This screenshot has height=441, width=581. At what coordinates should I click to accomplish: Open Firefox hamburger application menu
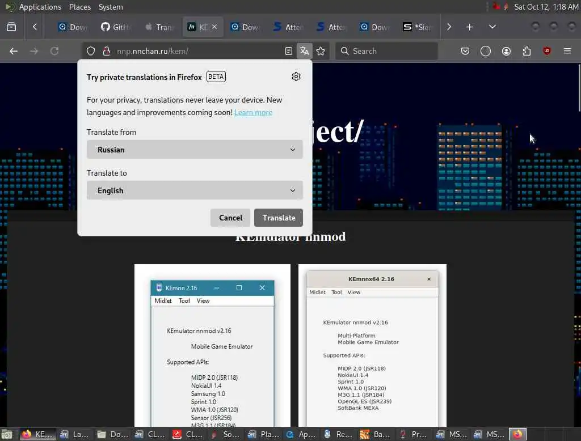click(x=567, y=51)
